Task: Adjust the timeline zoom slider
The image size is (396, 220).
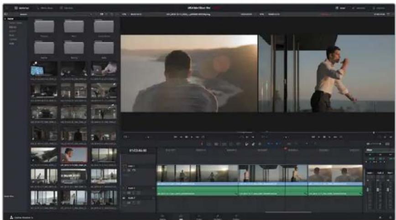Action: tap(374, 144)
